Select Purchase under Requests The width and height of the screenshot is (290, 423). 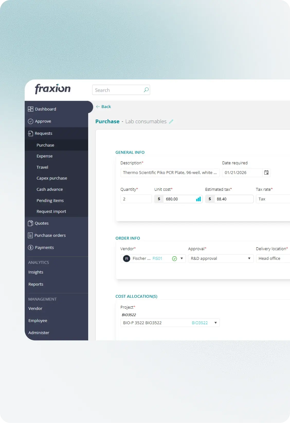click(x=45, y=145)
